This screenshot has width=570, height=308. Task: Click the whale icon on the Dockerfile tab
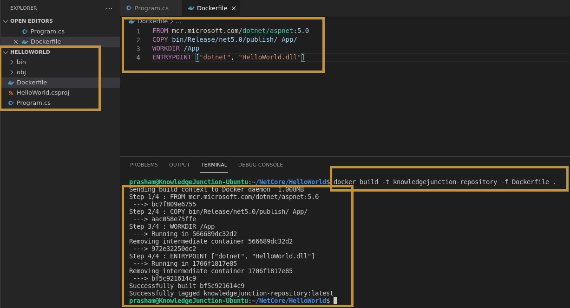(191, 8)
